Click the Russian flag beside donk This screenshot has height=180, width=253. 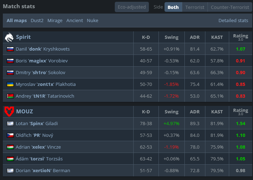click(x=10, y=49)
